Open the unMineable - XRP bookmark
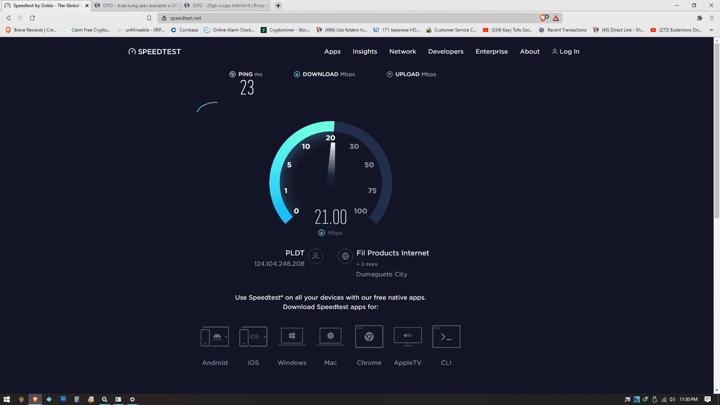This screenshot has width=720, height=405. pos(141,30)
